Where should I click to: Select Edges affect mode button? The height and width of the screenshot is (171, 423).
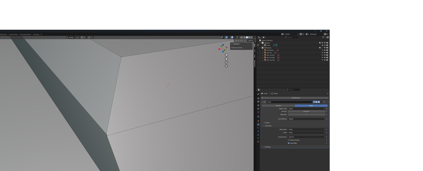[311, 106]
